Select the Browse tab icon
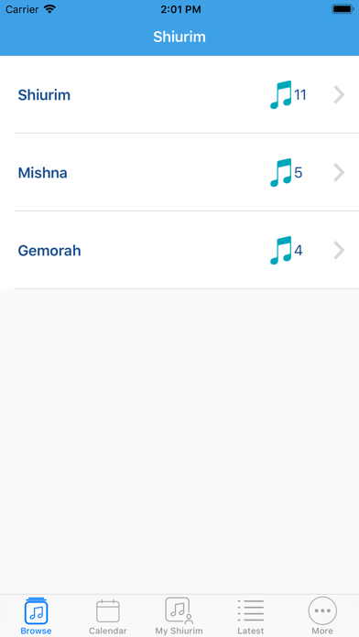359x637 pixels. (x=37, y=611)
